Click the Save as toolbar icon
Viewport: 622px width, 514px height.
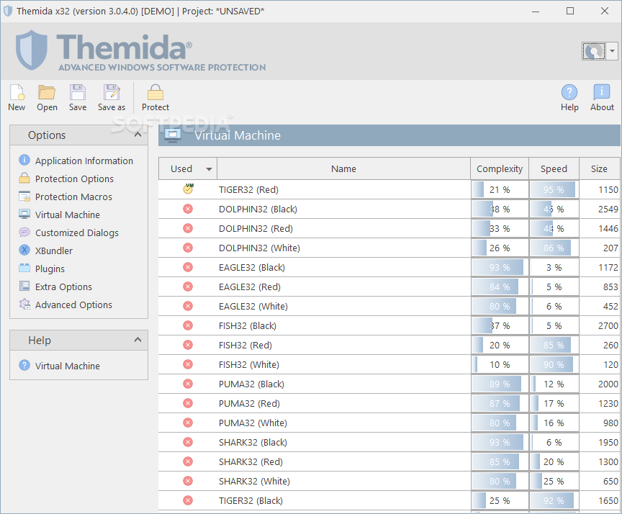tap(112, 92)
